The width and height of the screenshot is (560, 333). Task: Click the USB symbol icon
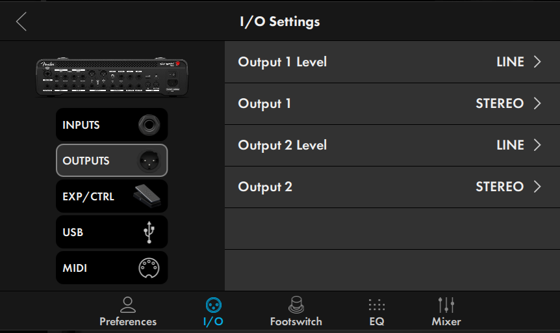coord(149,232)
